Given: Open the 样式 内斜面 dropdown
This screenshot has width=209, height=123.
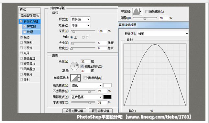Looking at the screenshot, I should tap(80, 19).
